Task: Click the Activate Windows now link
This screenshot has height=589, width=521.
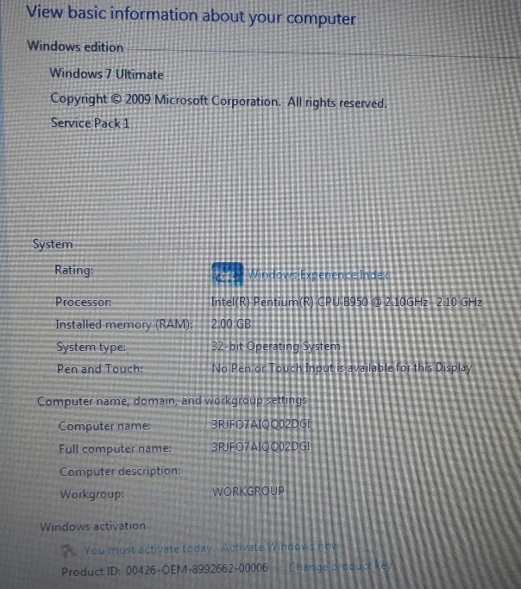Action: pyautogui.click(x=280, y=547)
